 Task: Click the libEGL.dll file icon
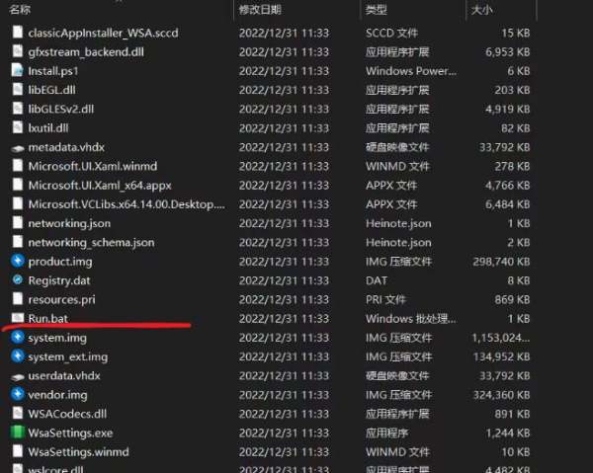tap(18, 89)
